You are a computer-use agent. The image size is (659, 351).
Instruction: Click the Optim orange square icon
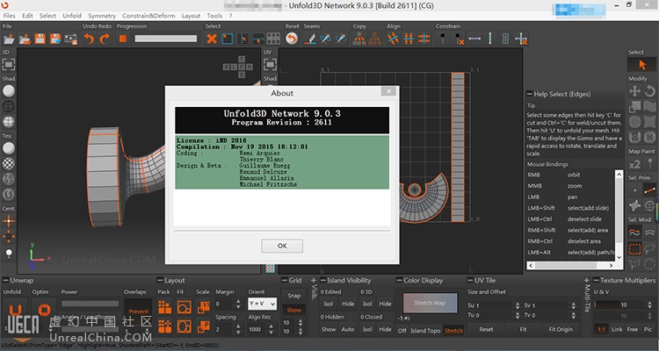click(x=44, y=310)
